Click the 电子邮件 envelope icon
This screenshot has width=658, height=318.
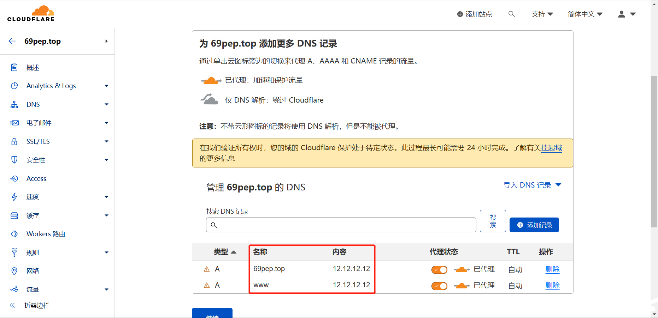[x=14, y=123]
